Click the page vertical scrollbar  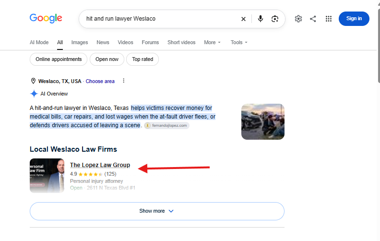click(379, 46)
